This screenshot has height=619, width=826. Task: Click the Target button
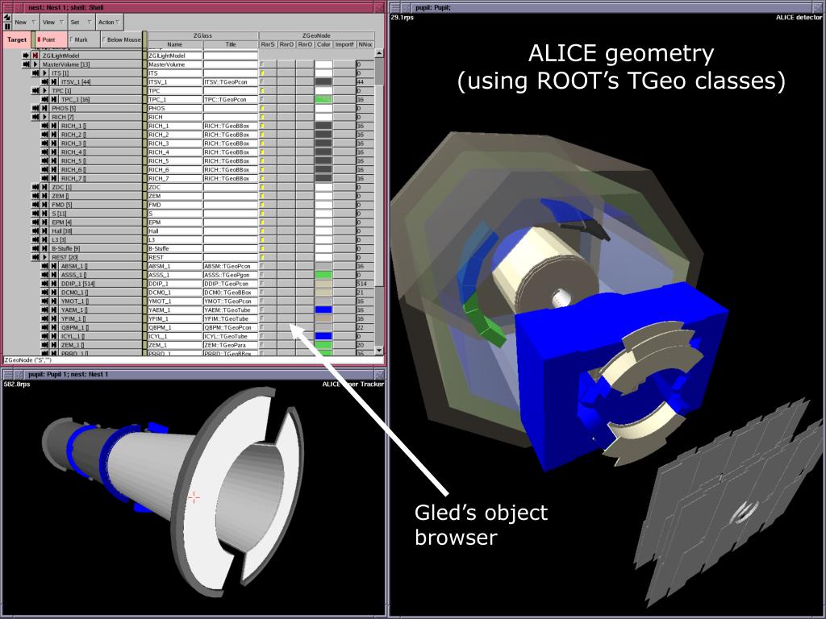click(17, 39)
